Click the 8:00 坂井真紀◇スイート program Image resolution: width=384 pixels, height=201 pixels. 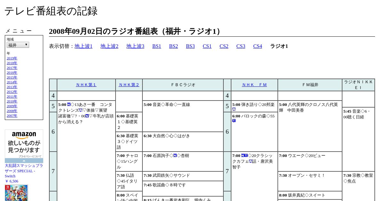tap(310, 195)
